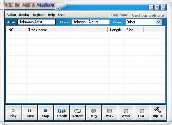Expand the Genre dropdown list

pos(158,22)
